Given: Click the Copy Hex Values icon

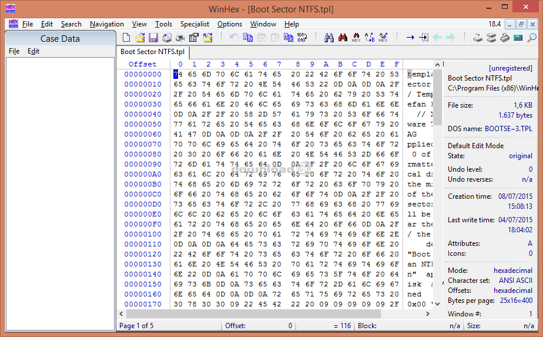Looking at the screenshot, I should pos(289,38).
